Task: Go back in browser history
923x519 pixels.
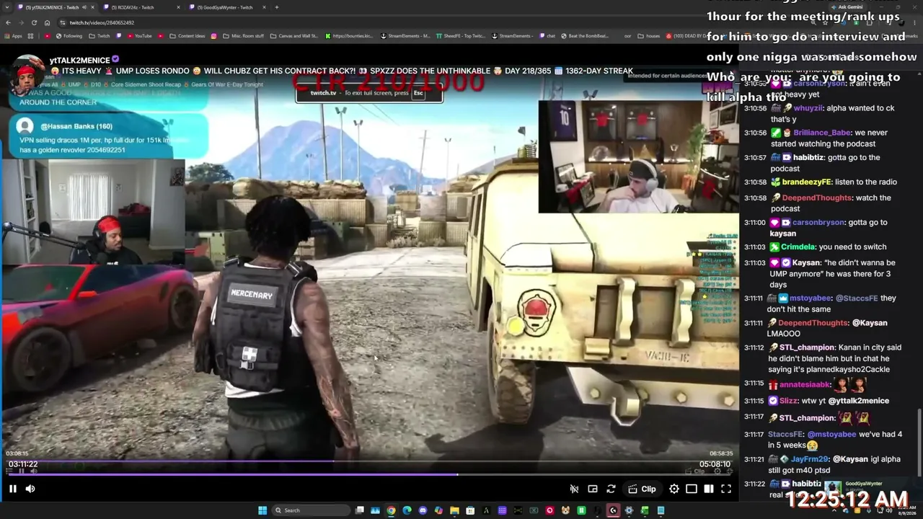Action: coord(8,22)
